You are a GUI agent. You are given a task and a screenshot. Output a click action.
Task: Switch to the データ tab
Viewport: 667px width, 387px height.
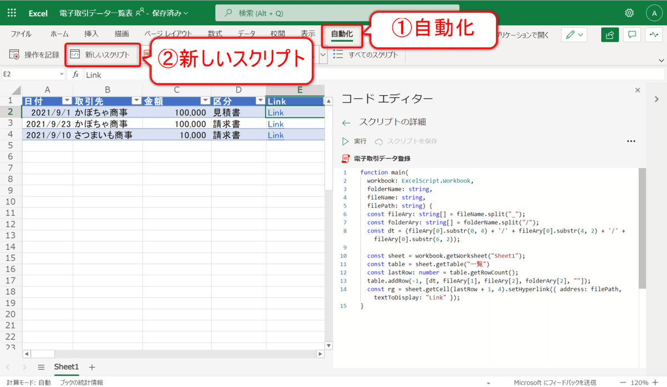247,34
